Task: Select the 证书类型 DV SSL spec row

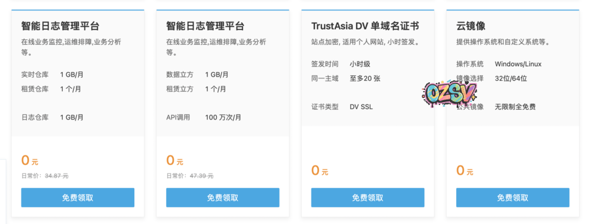Action: (342, 107)
